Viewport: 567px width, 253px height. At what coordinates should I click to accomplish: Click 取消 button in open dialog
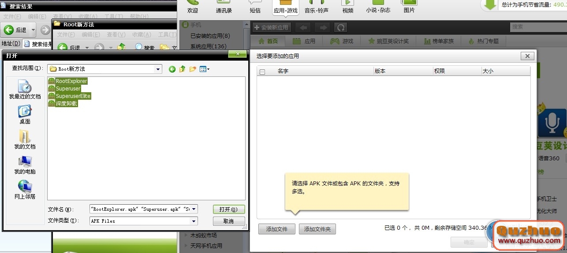point(228,221)
